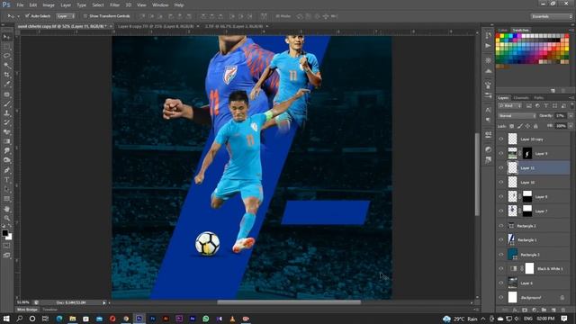Open the Kind filter dropdown

[x=510, y=106]
